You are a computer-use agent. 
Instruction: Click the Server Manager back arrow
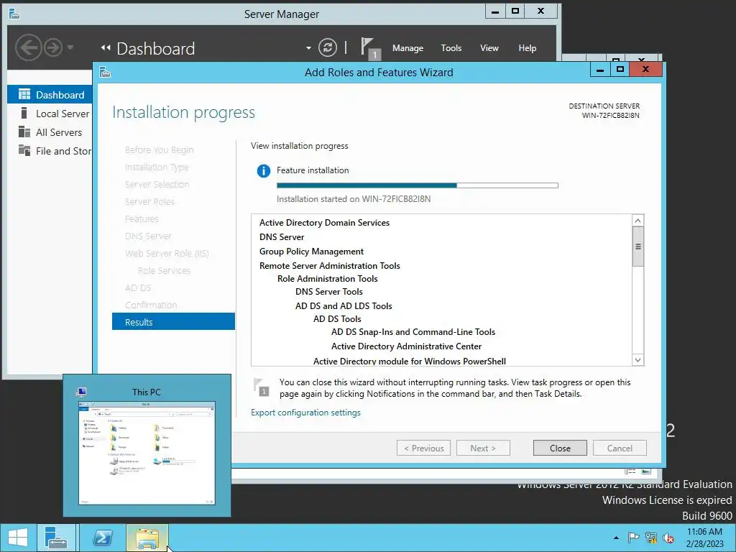click(x=28, y=47)
